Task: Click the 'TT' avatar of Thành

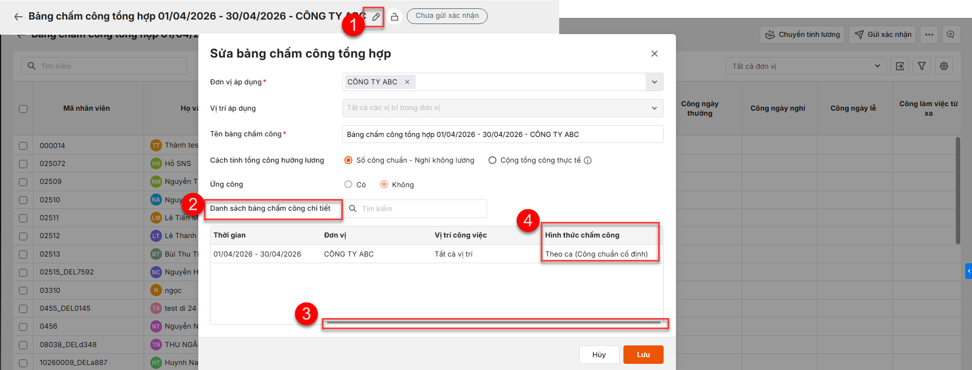Action: tap(156, 145)
